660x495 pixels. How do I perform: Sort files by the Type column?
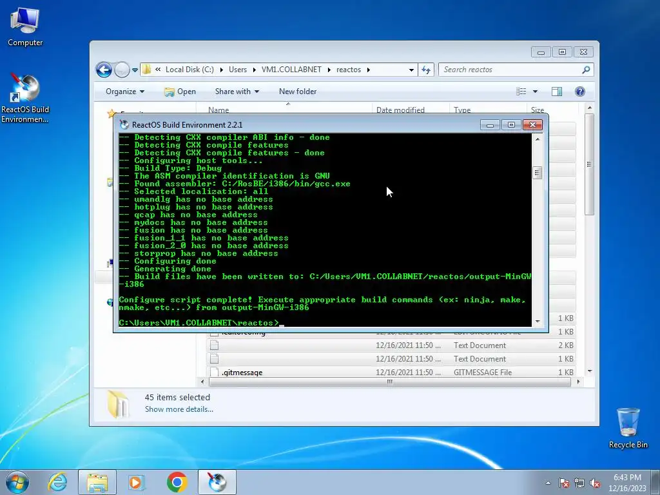click(x=487, y=110)
